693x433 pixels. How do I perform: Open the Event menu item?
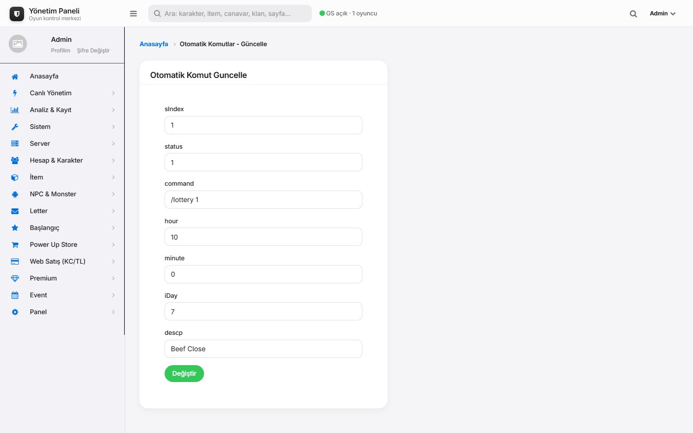point(62,295)
